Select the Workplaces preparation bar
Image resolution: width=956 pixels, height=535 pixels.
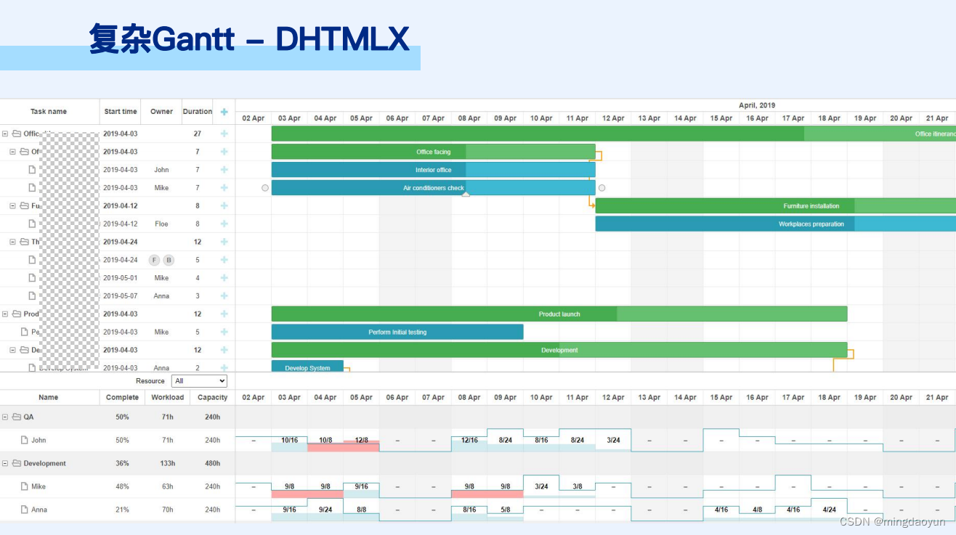[x=776, y=224]
